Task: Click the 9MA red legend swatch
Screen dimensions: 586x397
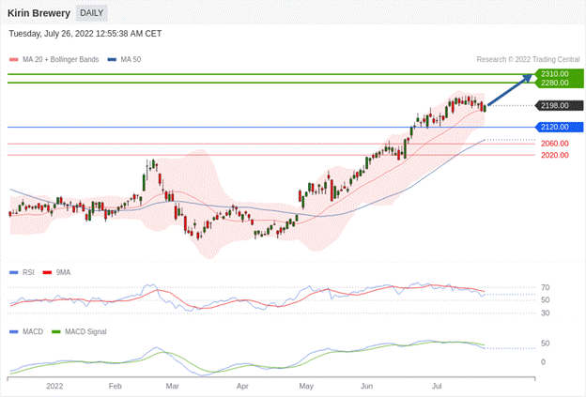Action: (x=48, y=272)
